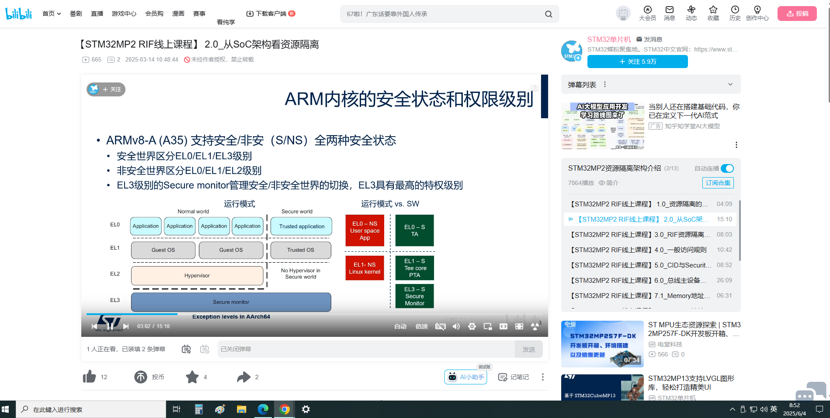
Task: Open the player settings gear
Action: pyautogui.click(x=472, y=326)
